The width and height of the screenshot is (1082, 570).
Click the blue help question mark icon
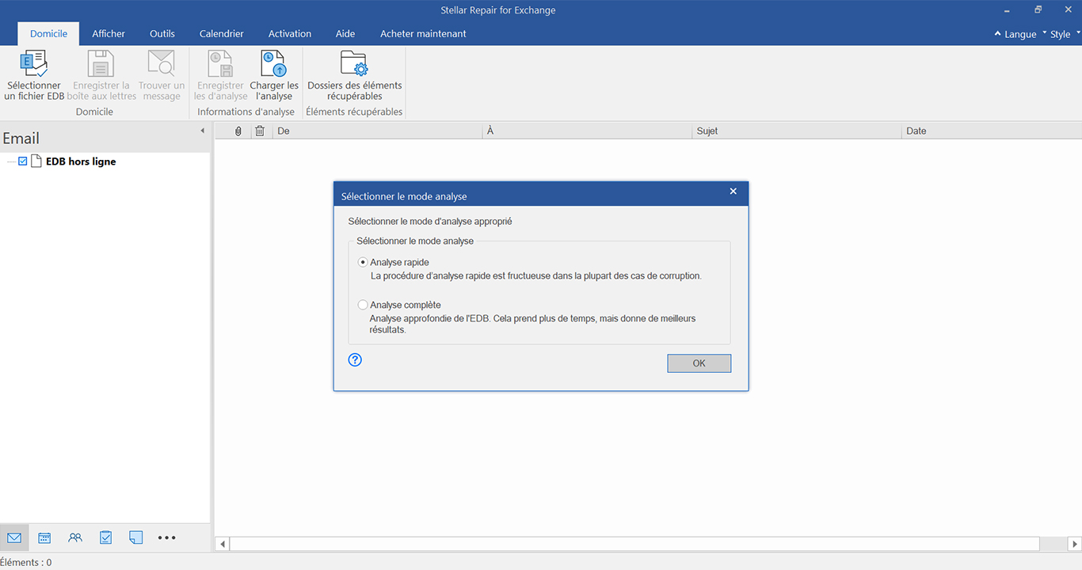pyautogui.click(x=355, y=359)
